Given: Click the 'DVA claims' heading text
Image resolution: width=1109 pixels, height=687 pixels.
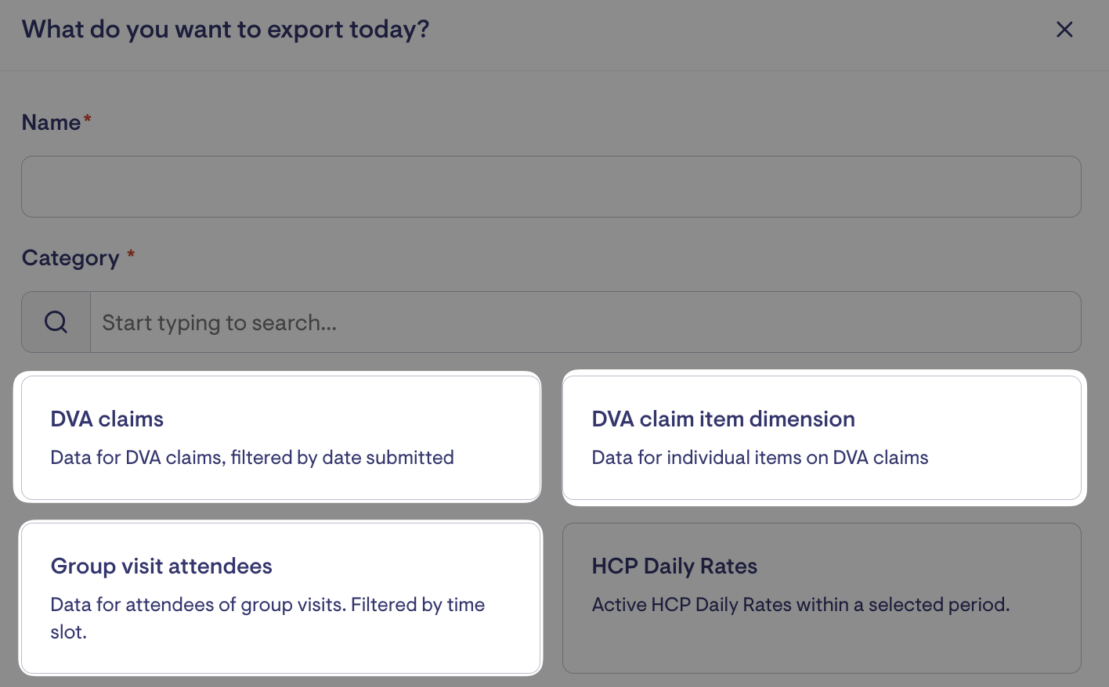Looking at the screenshot, I should (x=107, y=419).
